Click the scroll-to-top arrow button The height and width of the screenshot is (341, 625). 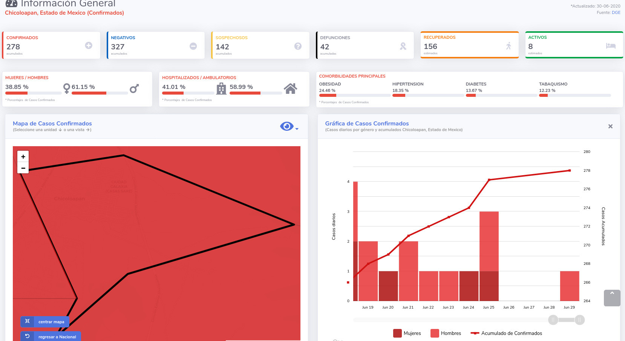click(612, 298)
